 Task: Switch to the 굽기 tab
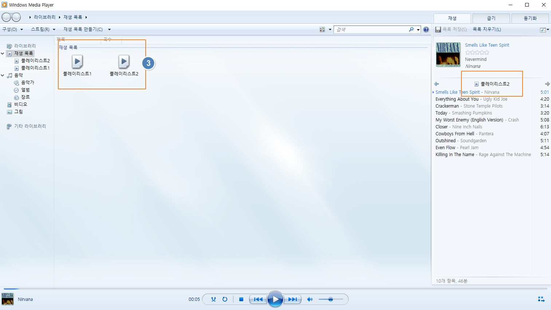491,18
